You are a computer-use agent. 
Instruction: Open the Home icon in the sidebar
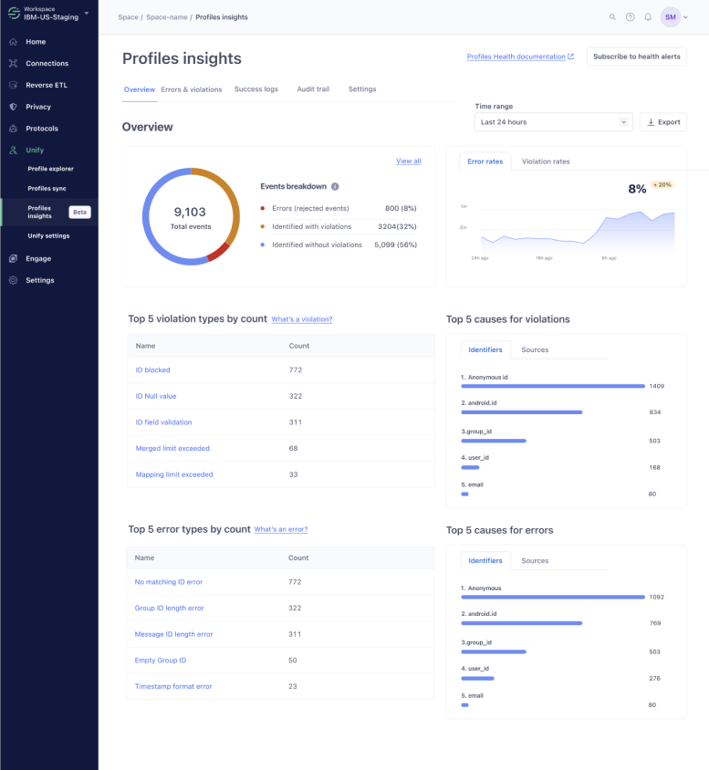pyautogui.click(x=14, y=42)
